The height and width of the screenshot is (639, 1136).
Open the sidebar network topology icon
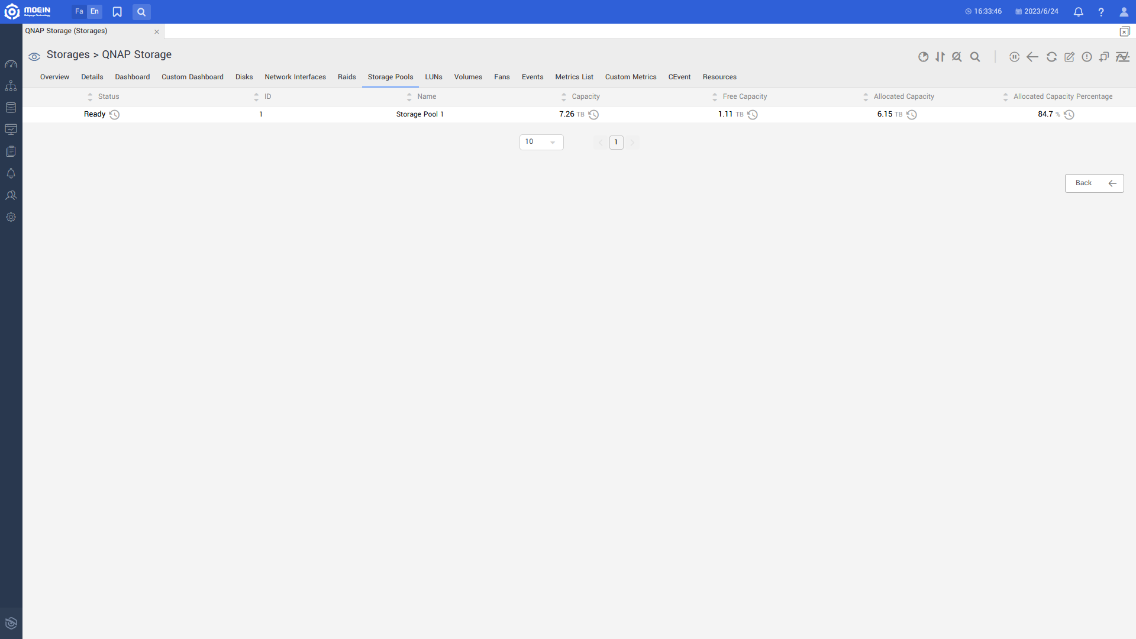[11, 86]
